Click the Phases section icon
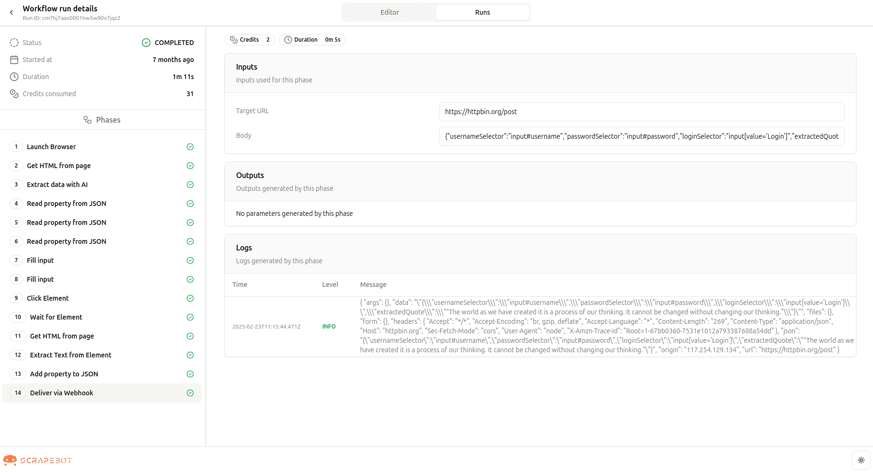 click(88, 120)
